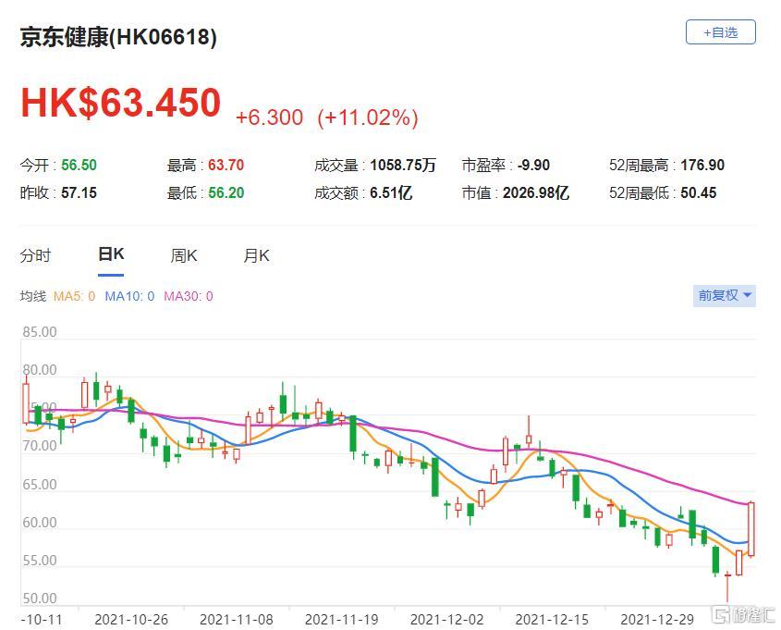The image size is (781, 630).
Task: Click the 市值 2026.98亿 figure
Action: [x=536, y=193]
